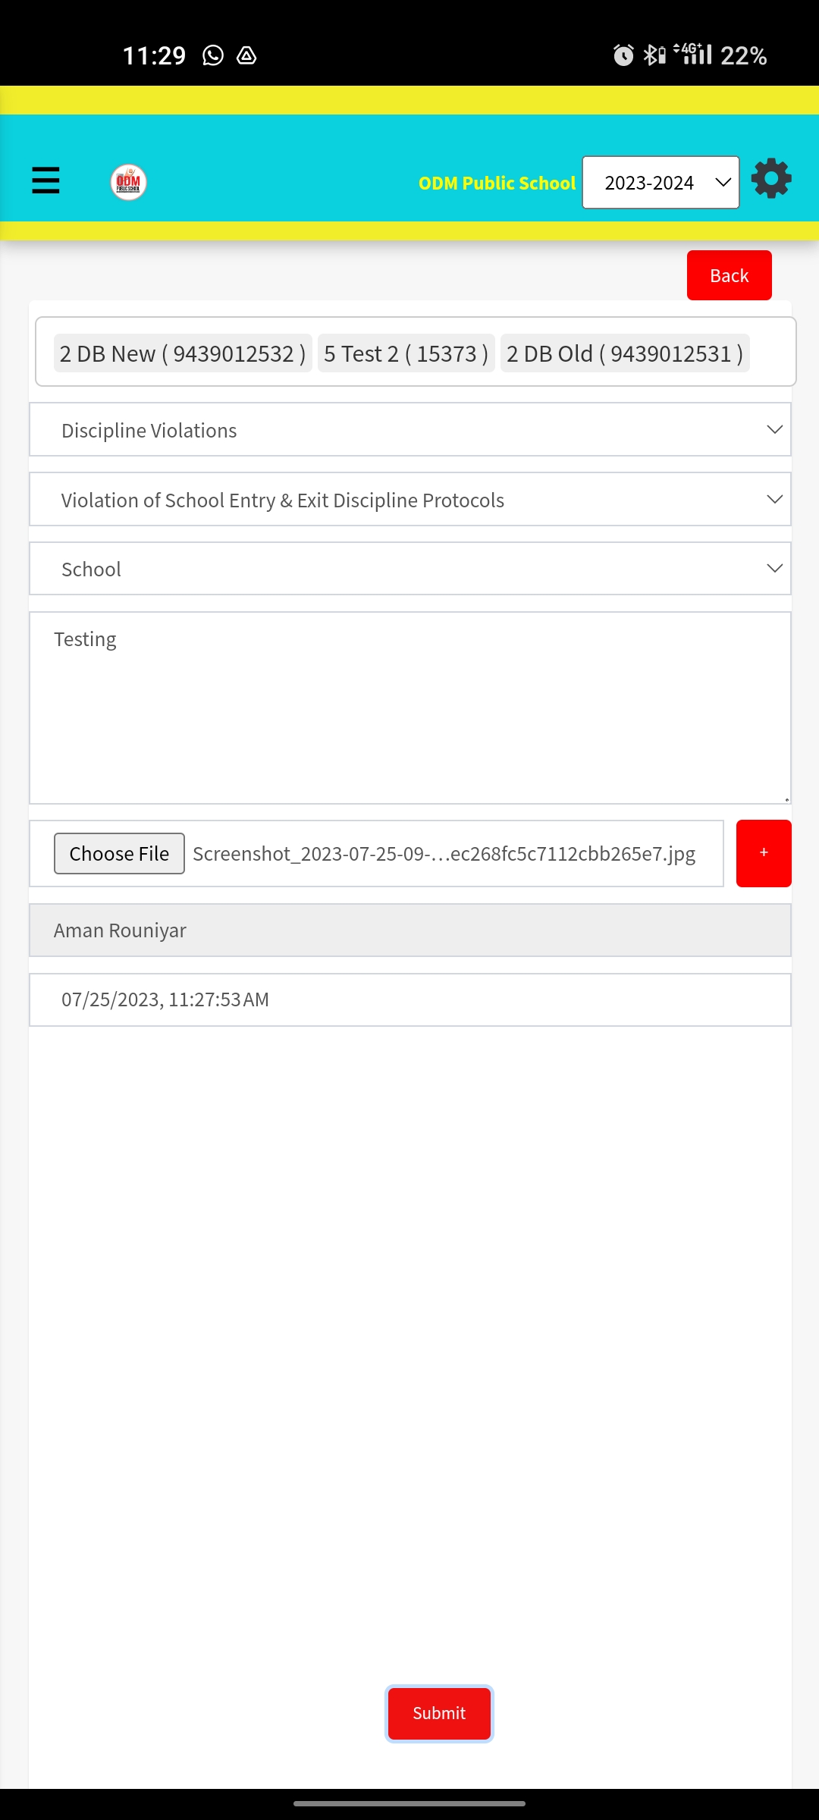Image resolution: width=819 pixels, height=1820 pixels.
Task: Expand the Discipline Violations dropdown
Action: click(410, 430)
